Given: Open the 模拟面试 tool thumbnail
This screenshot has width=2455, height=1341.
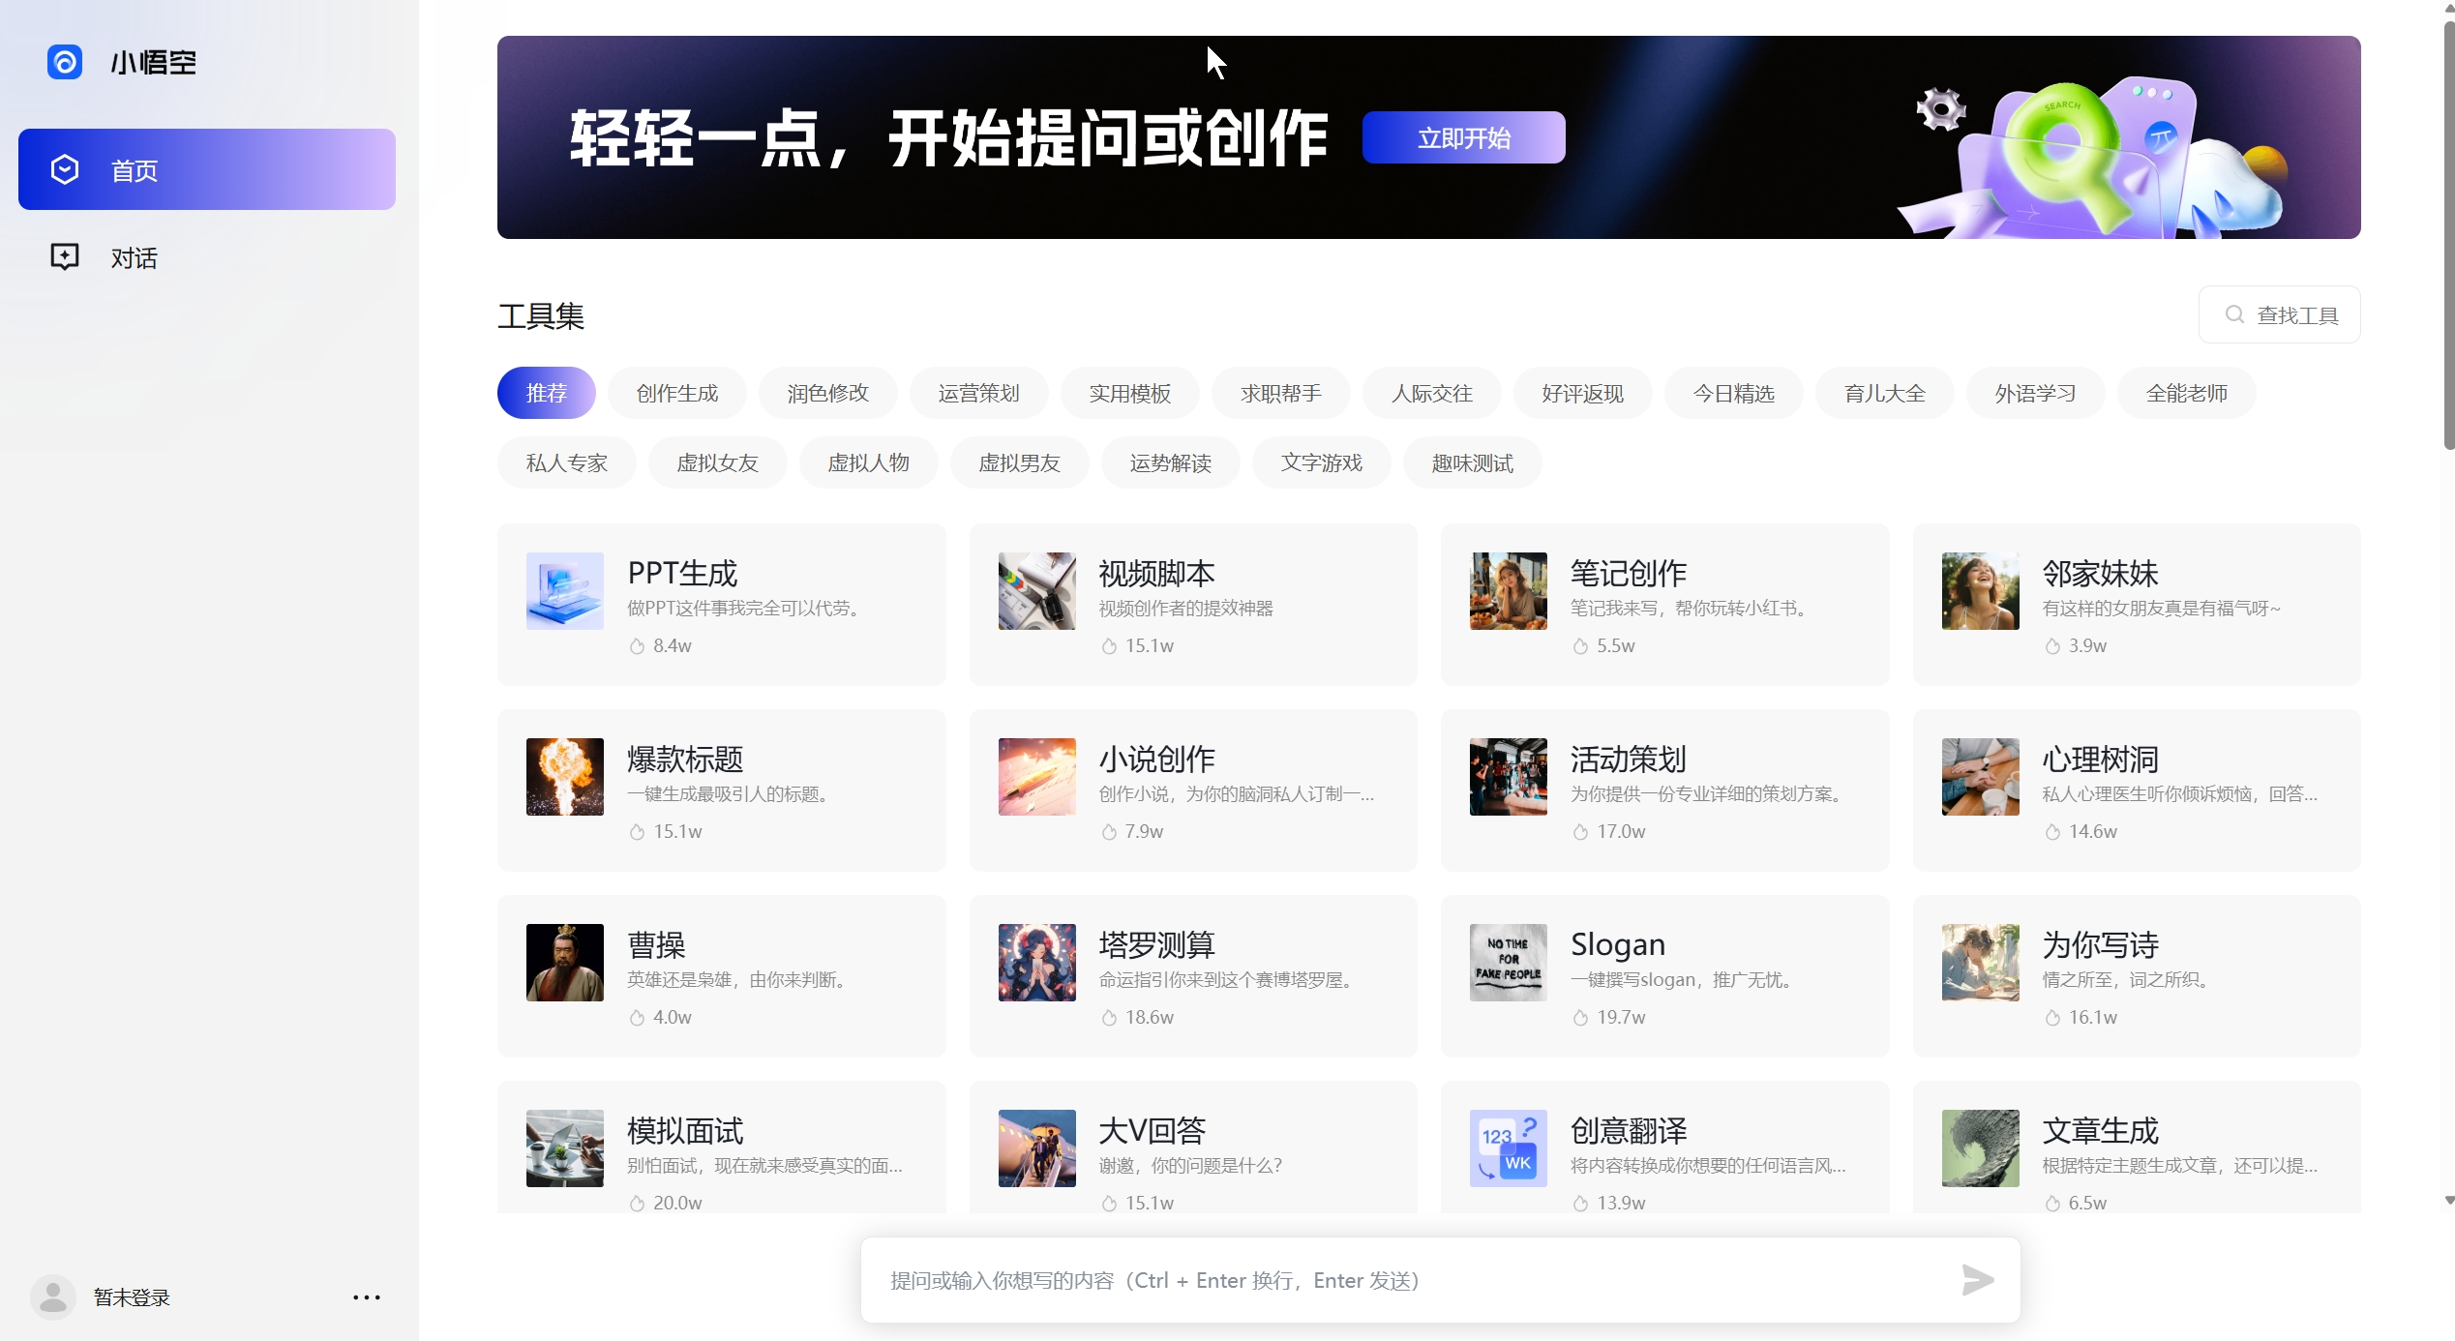Looking at the screenshot, I should coord(565,1148).
